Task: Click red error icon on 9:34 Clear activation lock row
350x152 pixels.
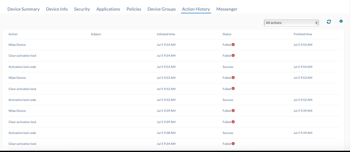Action: point(233,144)
